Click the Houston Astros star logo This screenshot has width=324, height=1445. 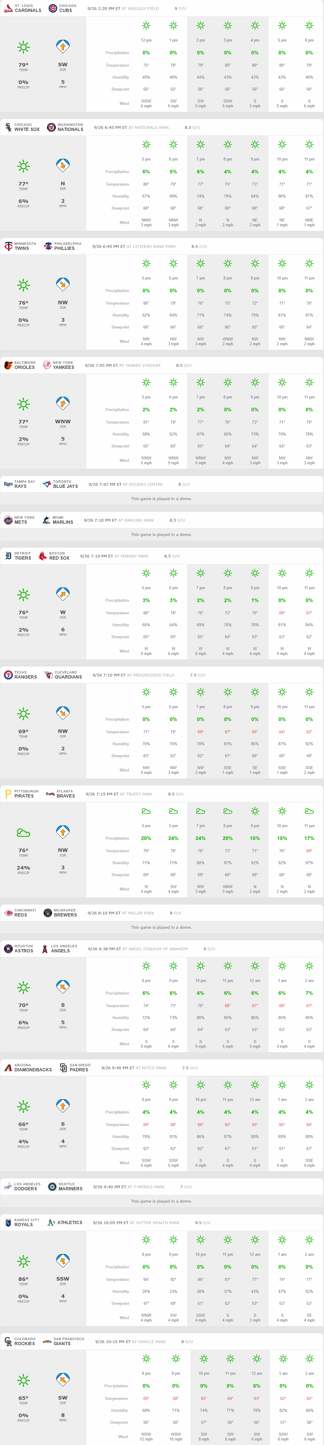pyautogui.click(x=8, y=948)
